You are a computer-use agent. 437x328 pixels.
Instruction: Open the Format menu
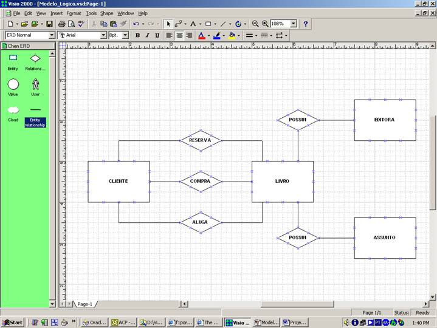tap(74, 13)
